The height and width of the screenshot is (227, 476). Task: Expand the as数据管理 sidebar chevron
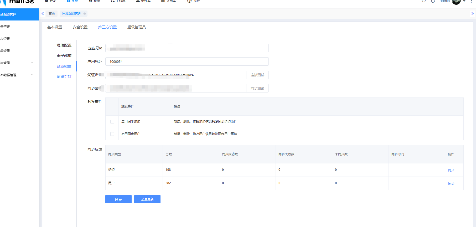coord(32,75)
